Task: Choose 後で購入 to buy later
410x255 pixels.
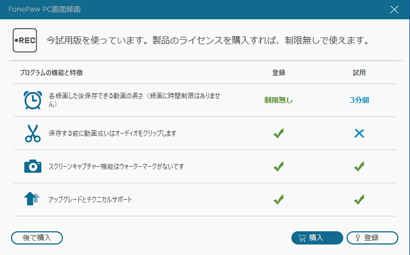Action: pyautogui.click(x=37, y=238)
